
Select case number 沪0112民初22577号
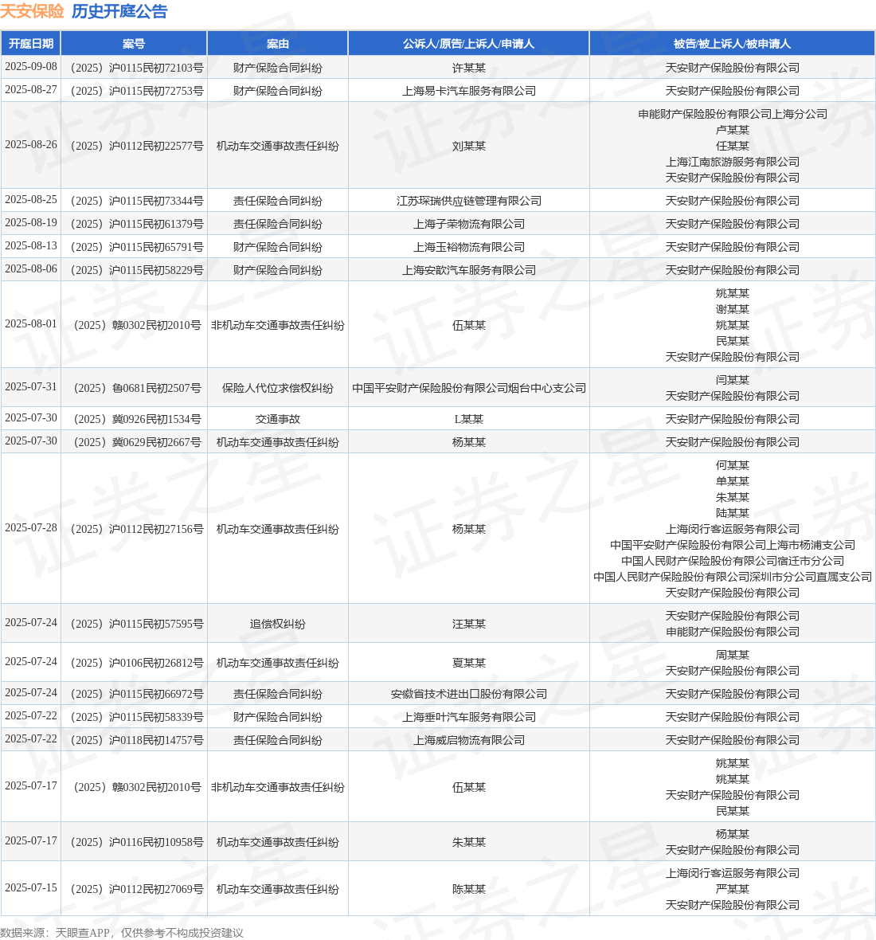(x=137, y=146)
